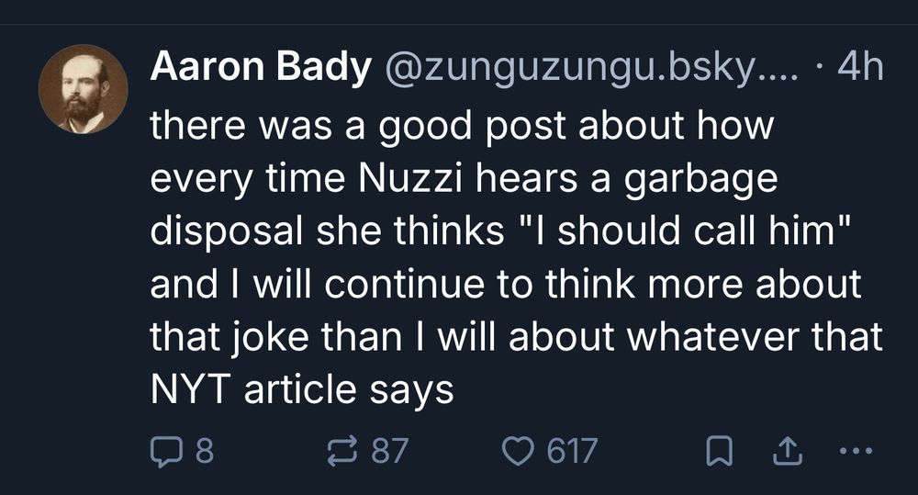This screenshot has width=918, height=495.
Task: Click the like count 617
Action: point(572,451)
